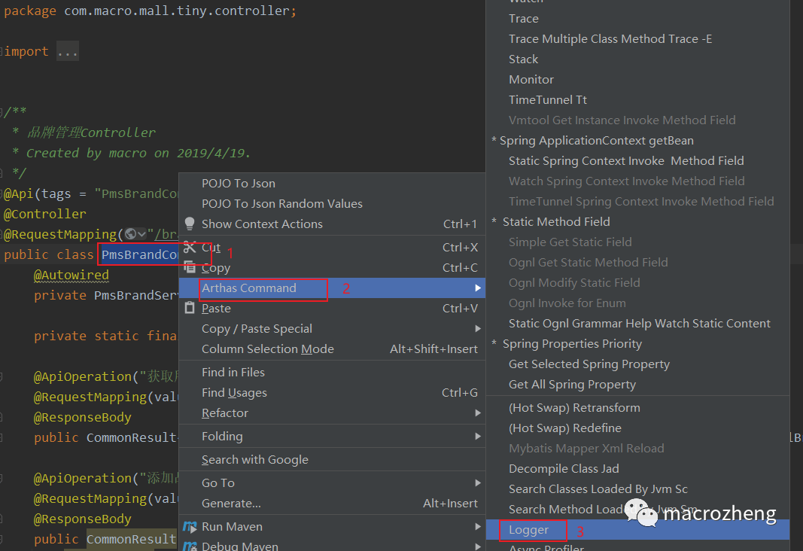803x551 pixels.
Task: Choose Static Ognl Grammar Help Watch Static Content
Action: point(637,323)
